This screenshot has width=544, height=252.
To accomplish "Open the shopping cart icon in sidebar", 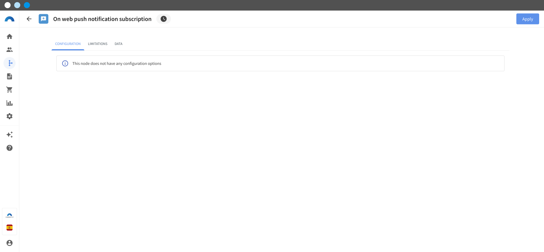I will (10, 90).
